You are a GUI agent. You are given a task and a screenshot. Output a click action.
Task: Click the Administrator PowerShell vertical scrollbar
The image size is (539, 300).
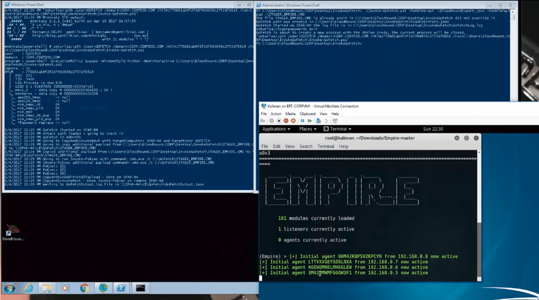[513, 55]
